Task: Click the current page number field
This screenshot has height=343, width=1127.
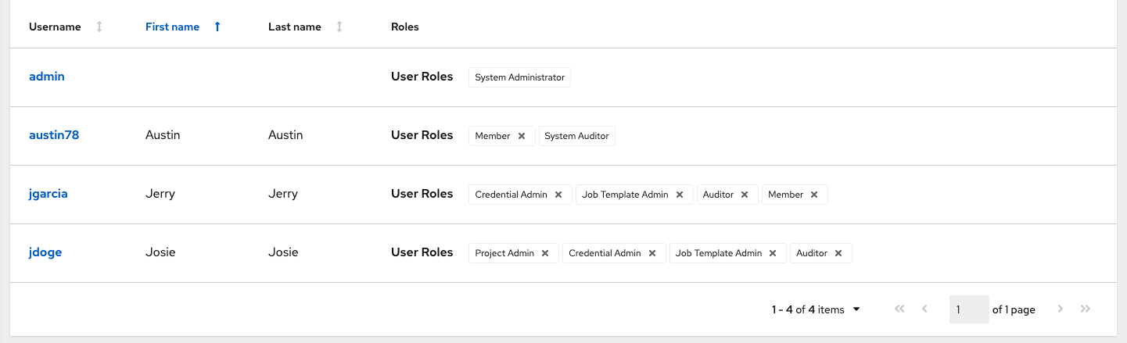Action: [x=968, y=309]
